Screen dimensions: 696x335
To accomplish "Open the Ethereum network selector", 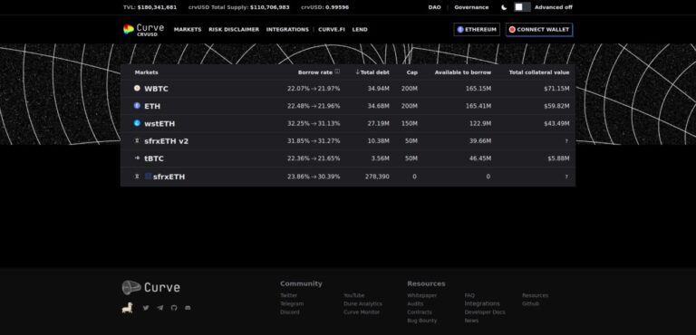I will [x=477, y=29].
